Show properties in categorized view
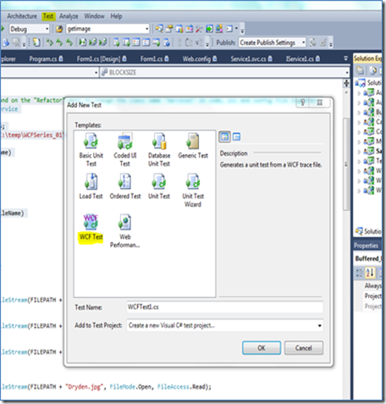The width and height of the screenshot is (386, 404). pyautogui.click(x=359, y=273)
